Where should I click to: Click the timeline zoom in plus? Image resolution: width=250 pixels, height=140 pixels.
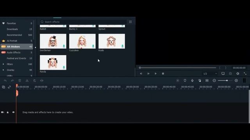(236, 80)
